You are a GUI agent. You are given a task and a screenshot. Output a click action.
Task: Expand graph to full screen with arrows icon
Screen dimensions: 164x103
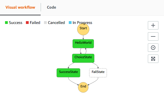pyautogui.click(x=153, y=59)
